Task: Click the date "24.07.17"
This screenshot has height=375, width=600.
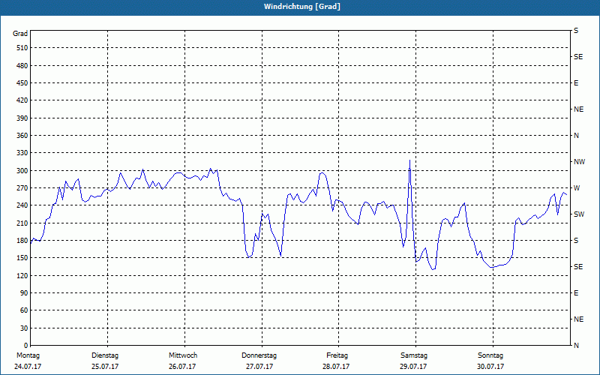Action: pyautogui.click(x=28, y=367)
